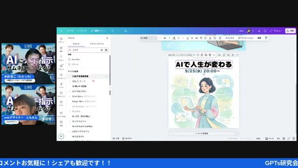Viewport: 298px width, 168px height.
Task: Click the Share button
Action: (291, 31)
